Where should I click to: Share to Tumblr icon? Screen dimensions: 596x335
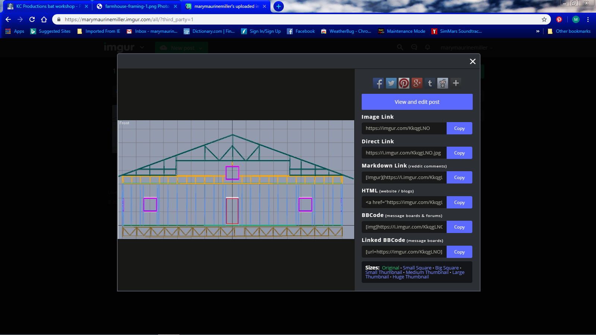[430, 83]
